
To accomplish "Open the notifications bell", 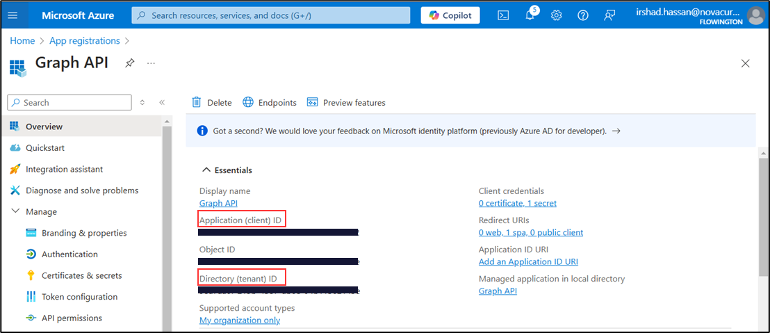I will (x=530, y=15).
